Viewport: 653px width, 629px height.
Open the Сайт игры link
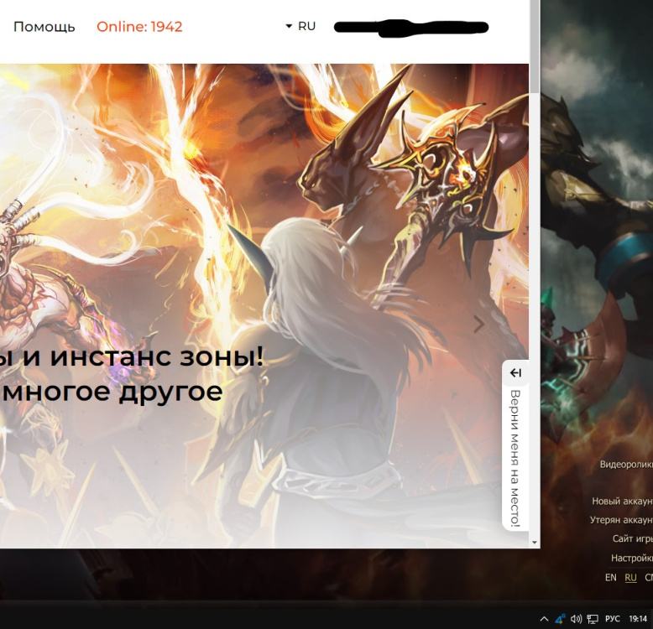click(x=632, y=538)
